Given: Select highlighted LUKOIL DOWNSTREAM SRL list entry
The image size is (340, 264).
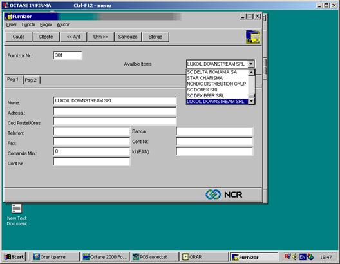Looking at the screenshot, I should coord(217,102).
